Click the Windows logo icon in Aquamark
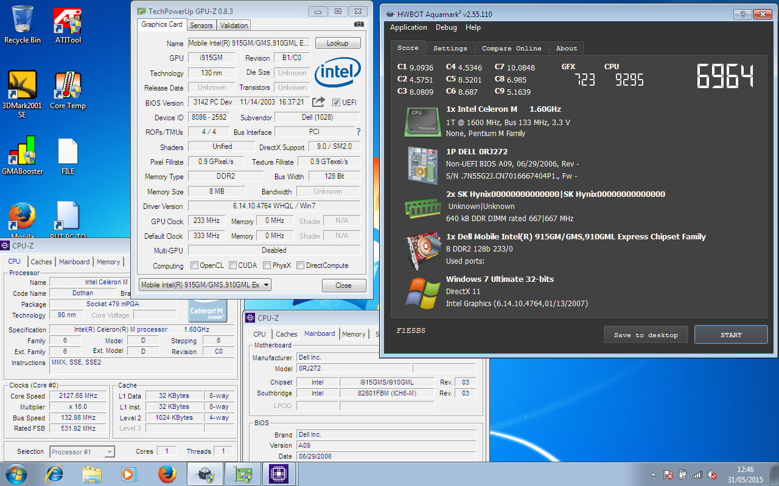The image size is (779, 486). coord(423,293)
